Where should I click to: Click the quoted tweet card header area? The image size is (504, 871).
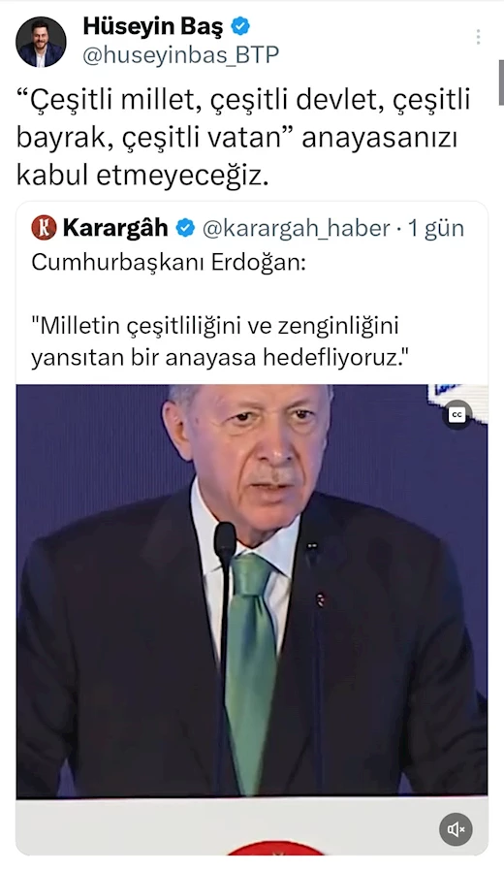[x=247, y=228]
